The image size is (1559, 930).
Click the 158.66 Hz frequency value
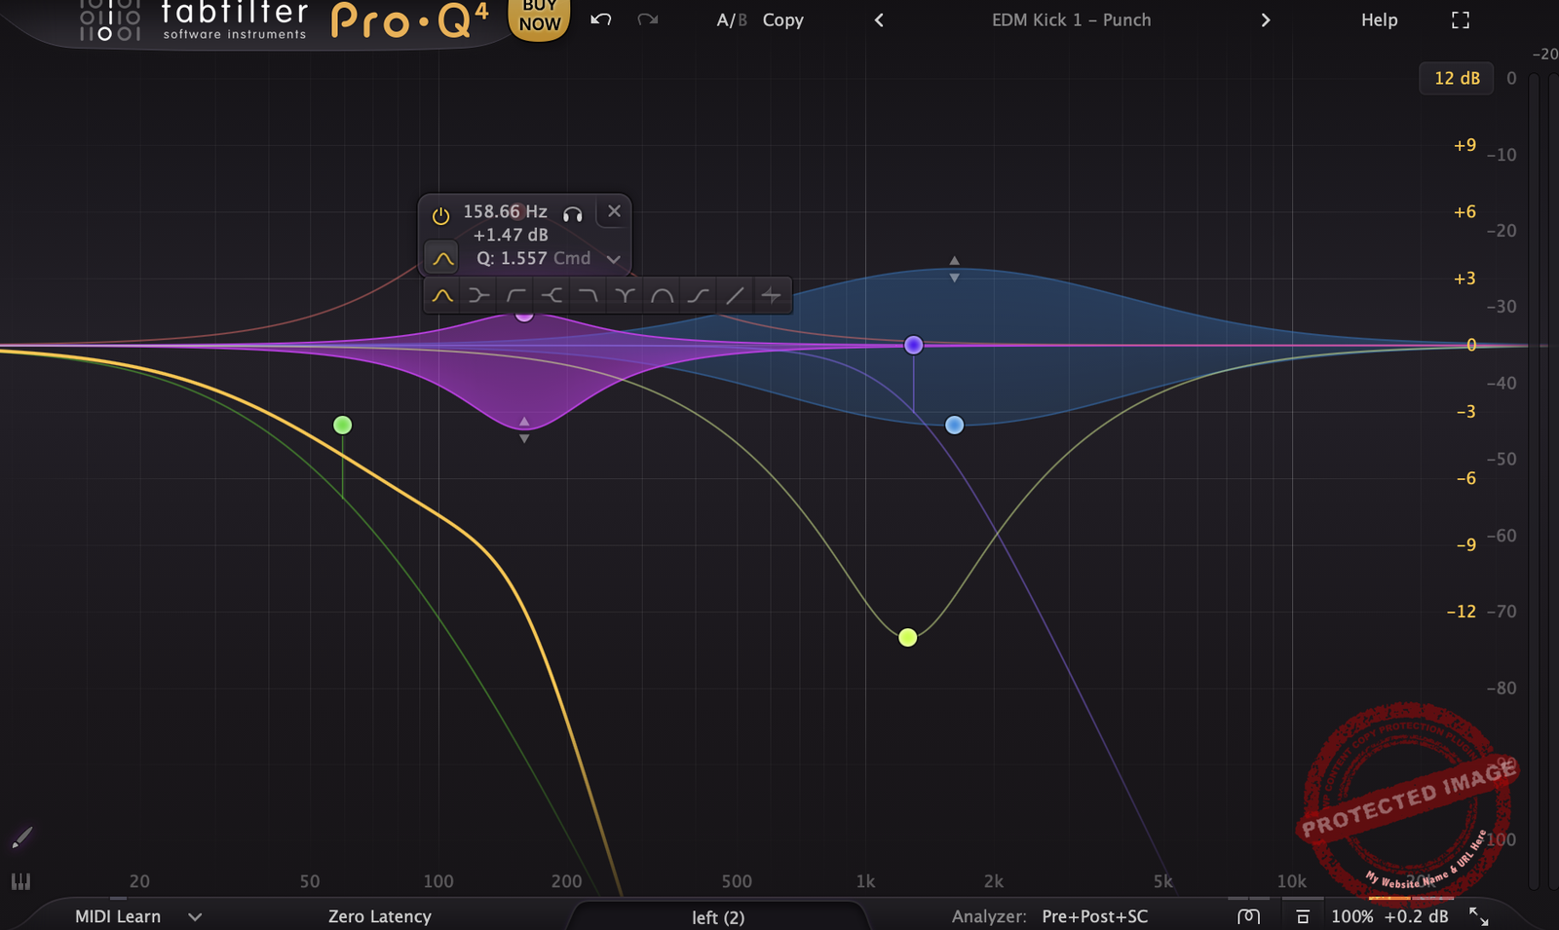[x=505, y=211]
